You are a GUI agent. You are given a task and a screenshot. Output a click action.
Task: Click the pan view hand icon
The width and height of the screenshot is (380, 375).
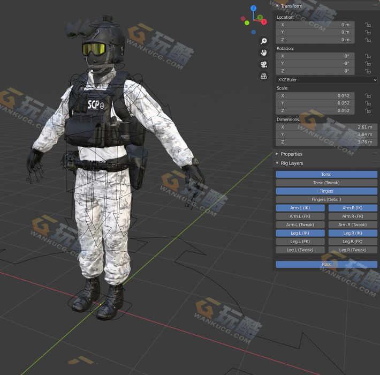point(264,52)
